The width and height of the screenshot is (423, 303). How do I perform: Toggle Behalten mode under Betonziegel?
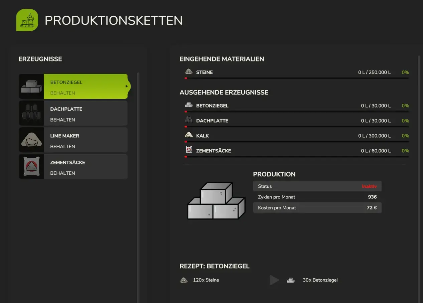(62, 93)
